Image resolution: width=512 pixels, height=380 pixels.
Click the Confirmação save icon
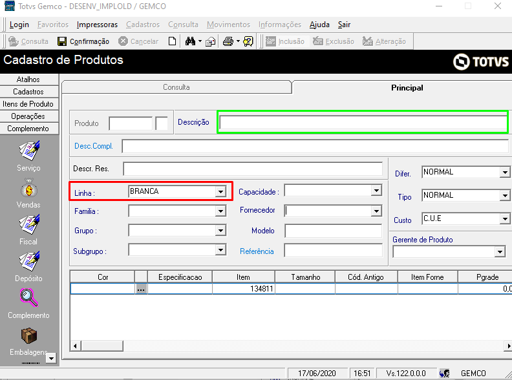tap(62, 41)
